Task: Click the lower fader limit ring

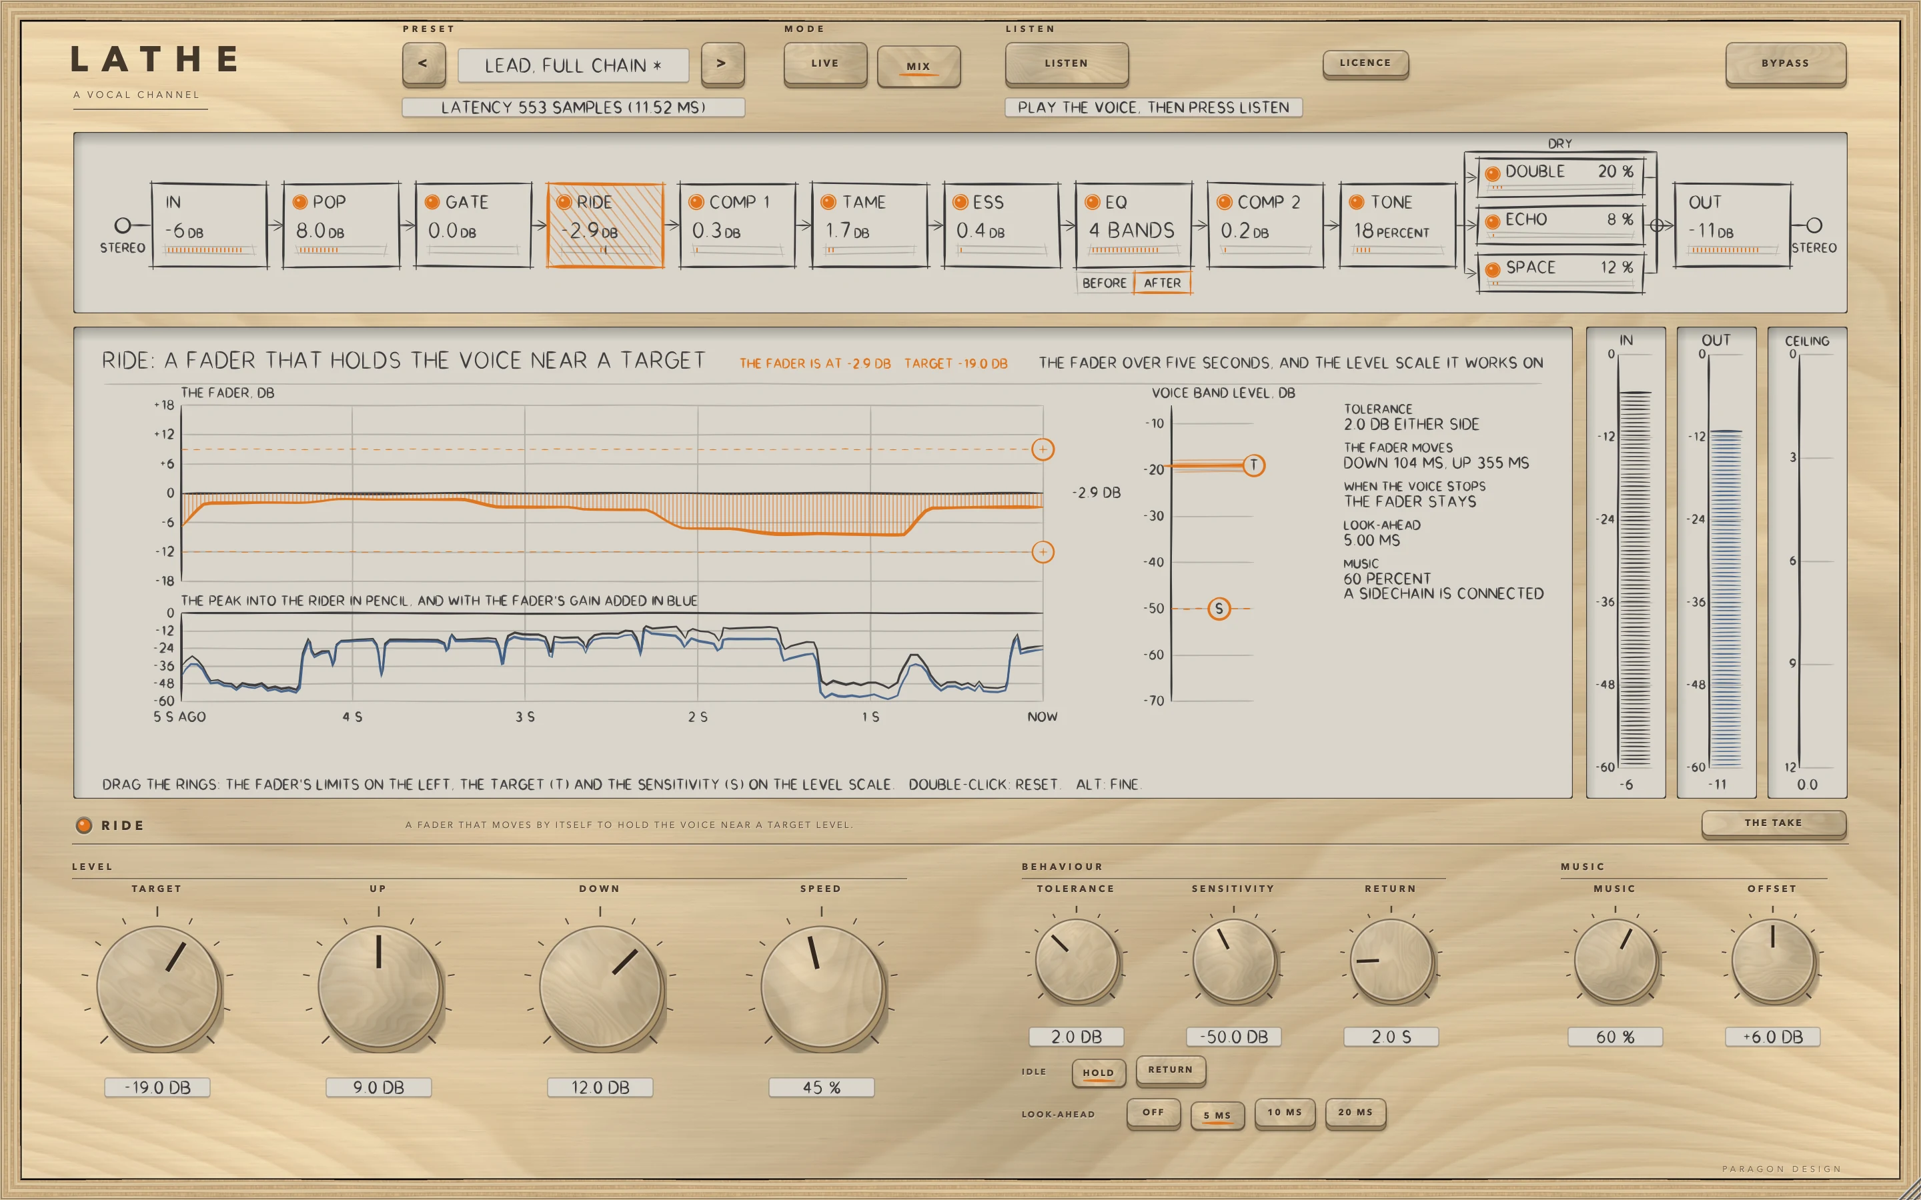Action: point(1043,551)
